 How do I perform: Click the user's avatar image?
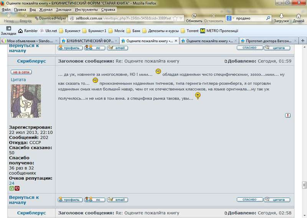coord(26,101)
